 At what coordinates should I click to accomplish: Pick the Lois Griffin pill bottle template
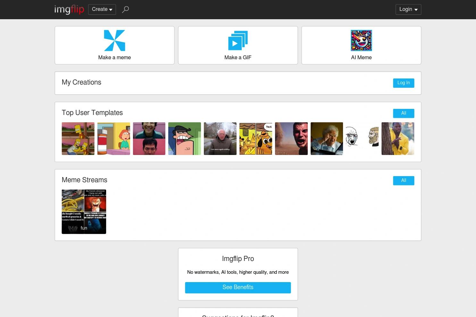(x=114, y=139)
